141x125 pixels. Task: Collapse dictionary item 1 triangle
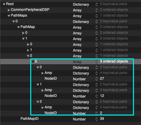38,85
